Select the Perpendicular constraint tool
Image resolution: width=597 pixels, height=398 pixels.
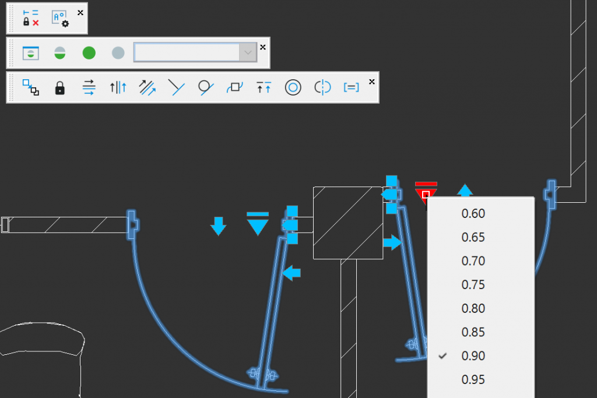click(176, 87)
